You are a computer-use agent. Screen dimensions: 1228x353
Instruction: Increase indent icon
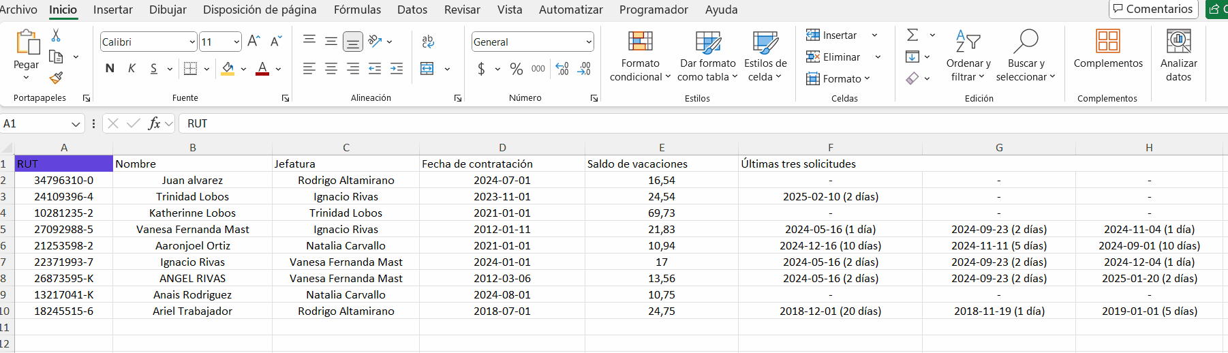pyautogui.click(x=397, y=68)
